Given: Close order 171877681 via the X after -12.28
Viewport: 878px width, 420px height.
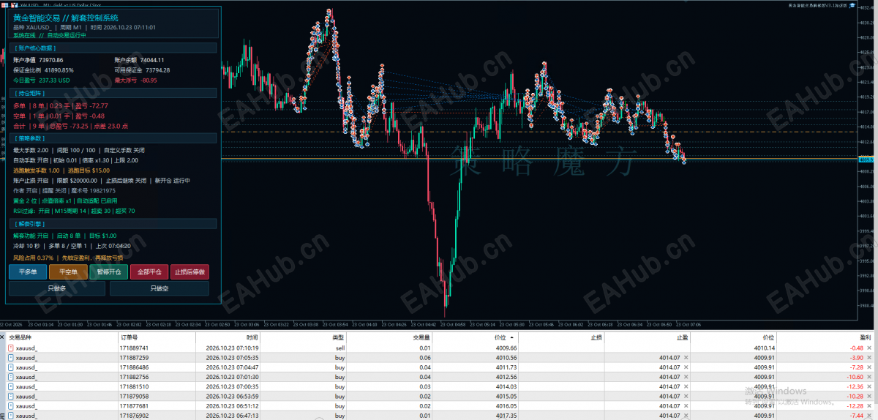Looking at the screenshot, I should [x=869, y=406].
